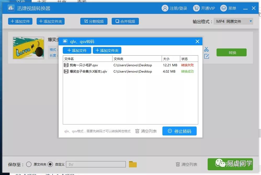Click the video icon beside 我有一只小毛驴.qsv
This screenshot has width=261, height=175.
66,65
